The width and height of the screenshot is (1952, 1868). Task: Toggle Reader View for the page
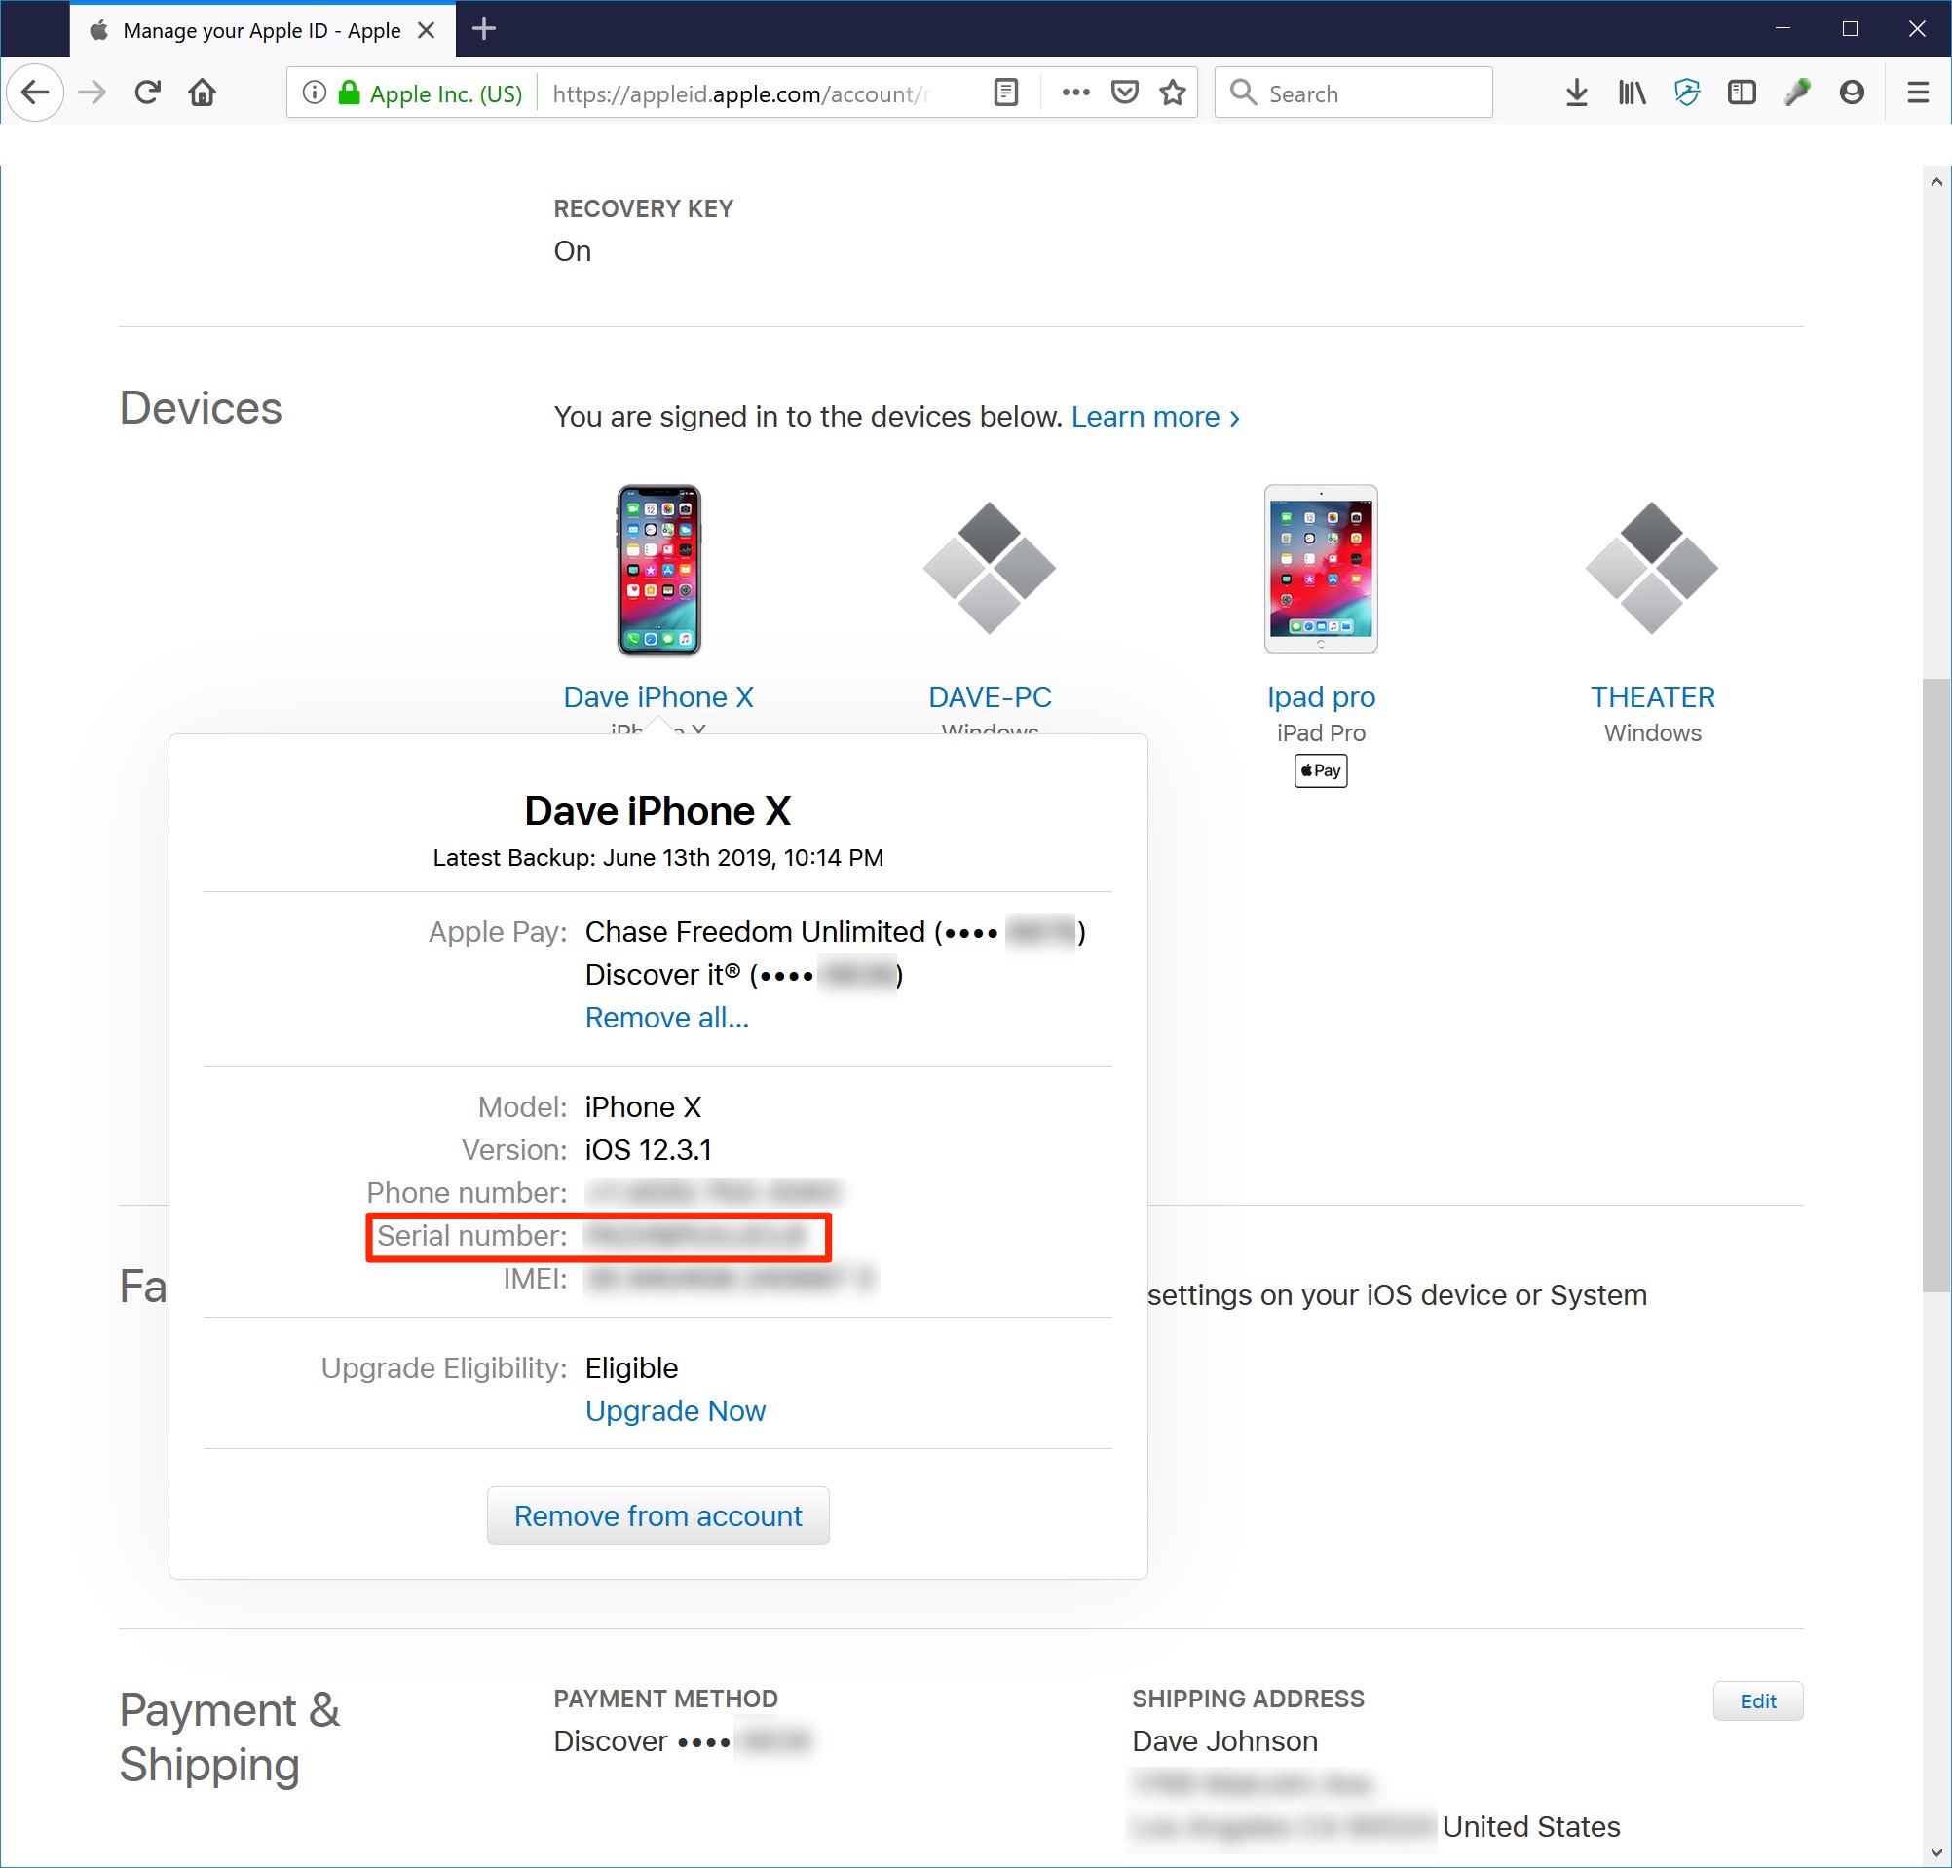1006,92
